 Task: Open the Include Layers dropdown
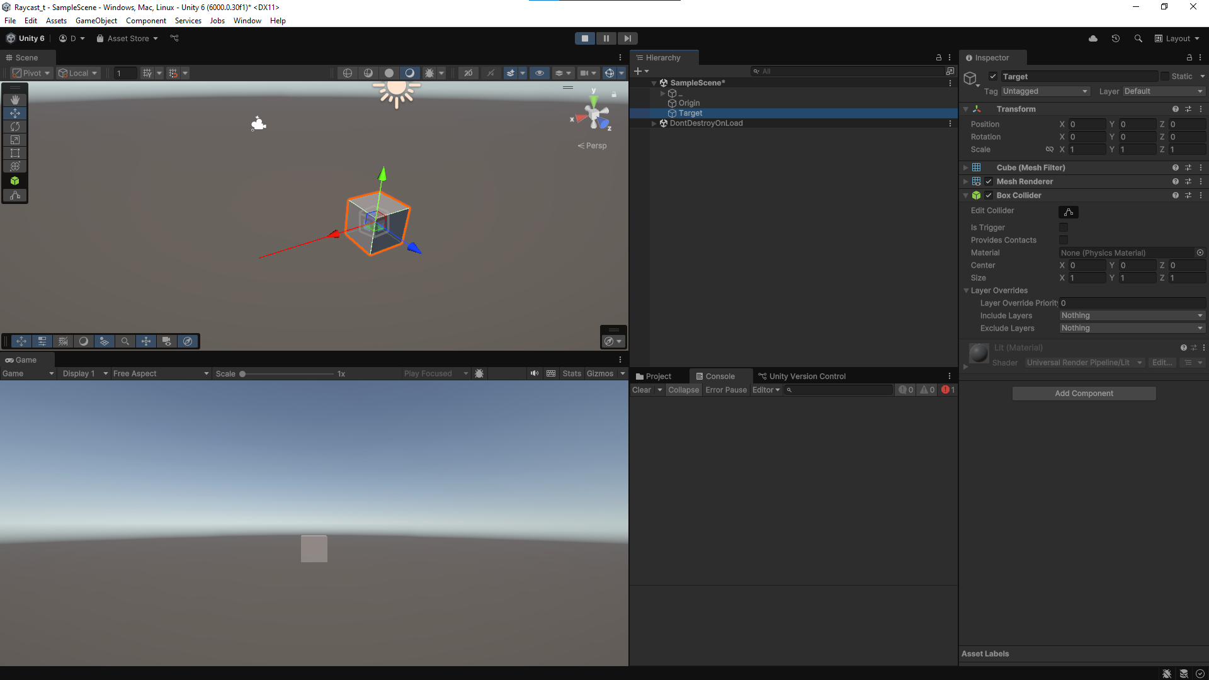click(1132, 315)
